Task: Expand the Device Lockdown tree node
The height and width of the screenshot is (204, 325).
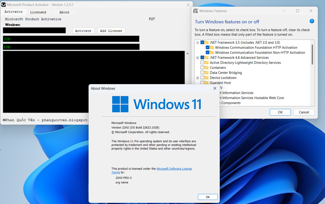Action: point(197,78)
